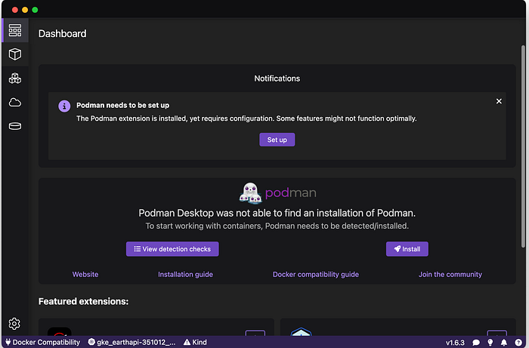Image resolution: width=529 pixels, height=348 pixels.
Task: Click Docker Compatibility in status bar
Action: point(43,342)
